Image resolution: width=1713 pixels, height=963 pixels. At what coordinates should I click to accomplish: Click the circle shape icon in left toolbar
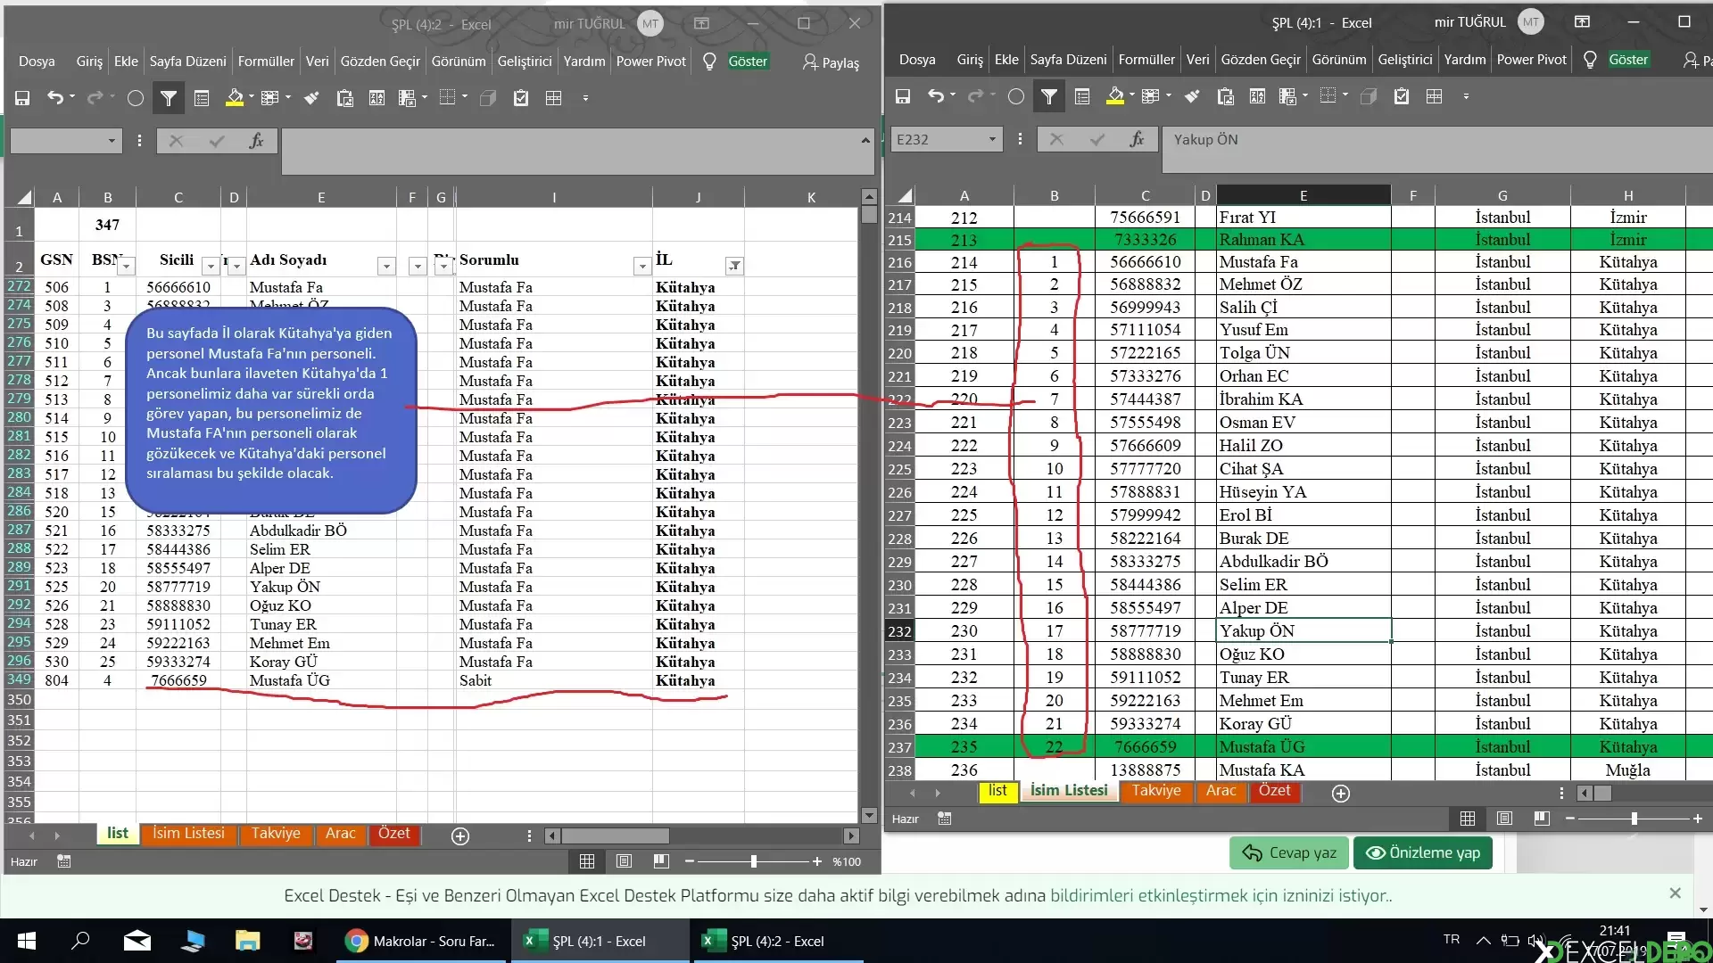click(x=136, y=98)
